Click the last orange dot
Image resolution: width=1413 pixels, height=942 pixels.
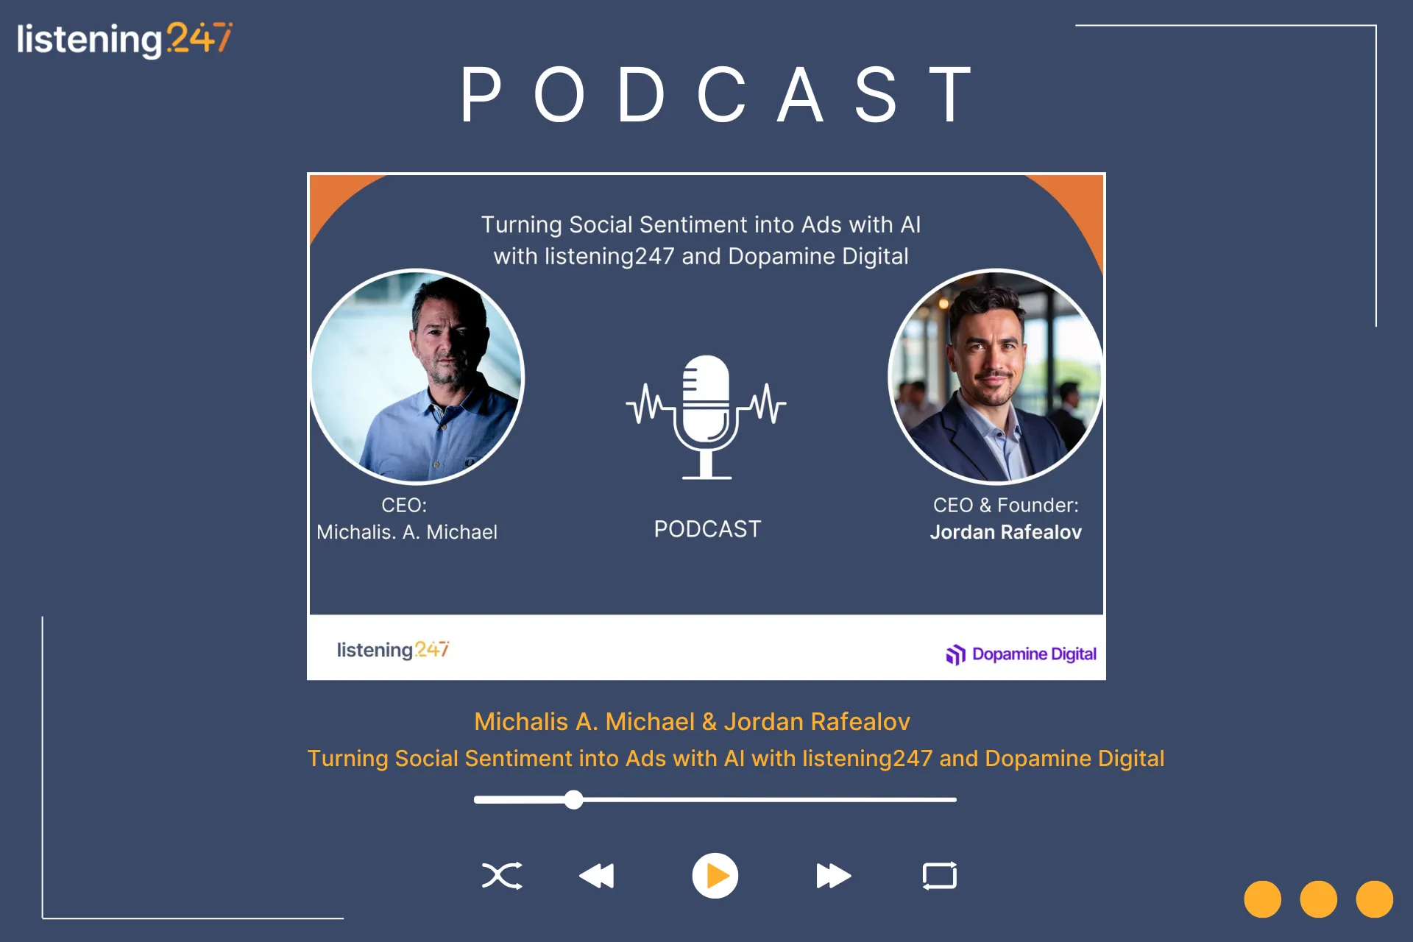[x=1374, y=899]
